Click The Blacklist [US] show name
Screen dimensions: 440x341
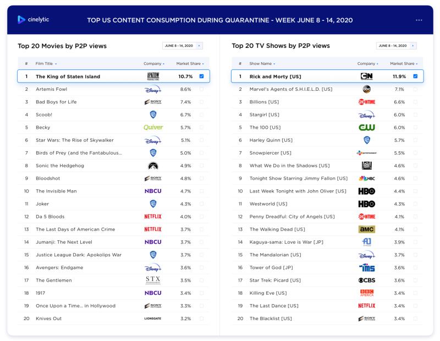(x=271, y=318)
